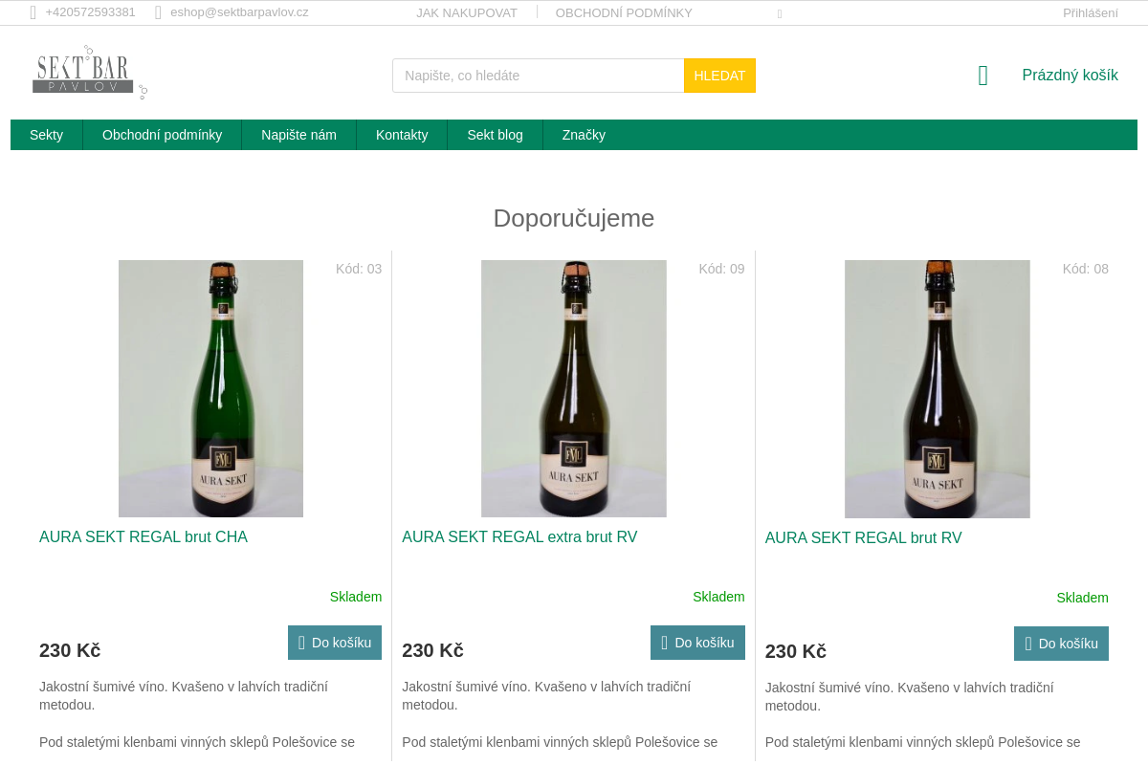
Task: Click the Přihlášení login link
Action: click(x=1091, y=12)
